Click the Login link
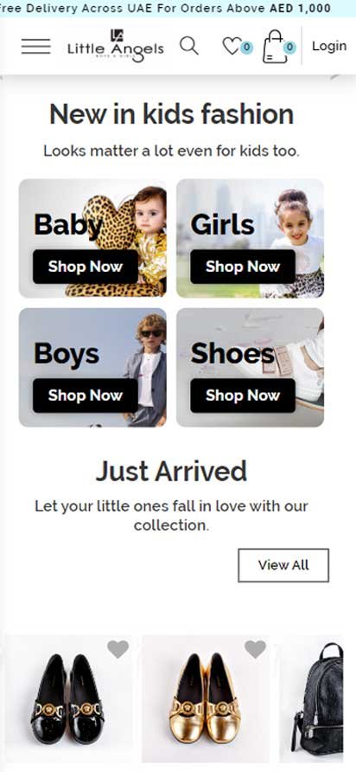356x772 pixels. click(x=329, y=46)
